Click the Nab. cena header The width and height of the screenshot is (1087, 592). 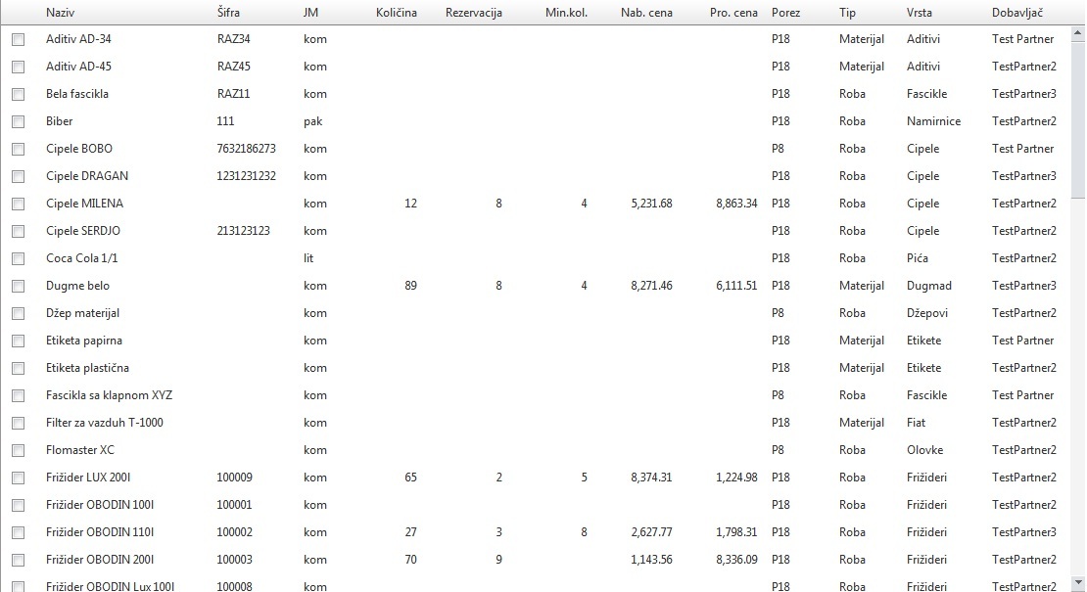pos(646,13)
